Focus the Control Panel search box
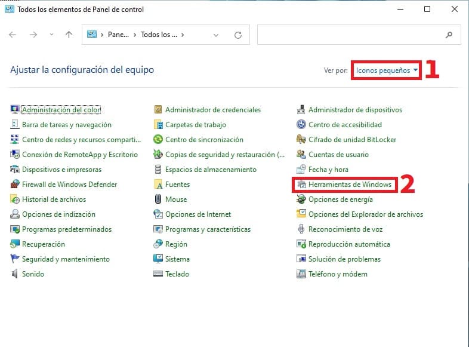469x347 pixels. [x=359, y=35]
